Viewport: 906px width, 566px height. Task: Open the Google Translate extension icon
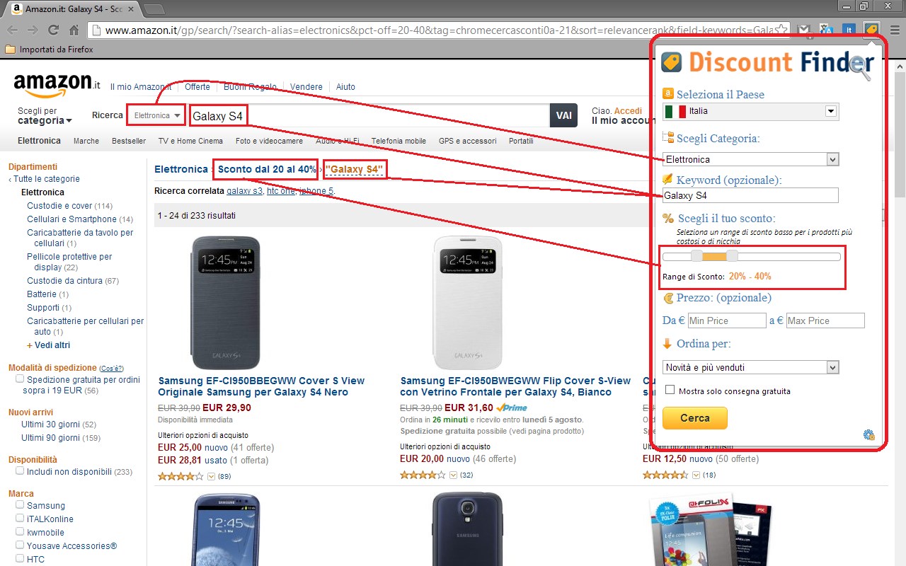tap(826, 30)
